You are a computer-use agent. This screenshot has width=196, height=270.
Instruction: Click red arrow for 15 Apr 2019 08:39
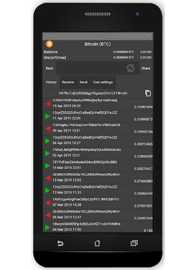(x=48, y=104)
